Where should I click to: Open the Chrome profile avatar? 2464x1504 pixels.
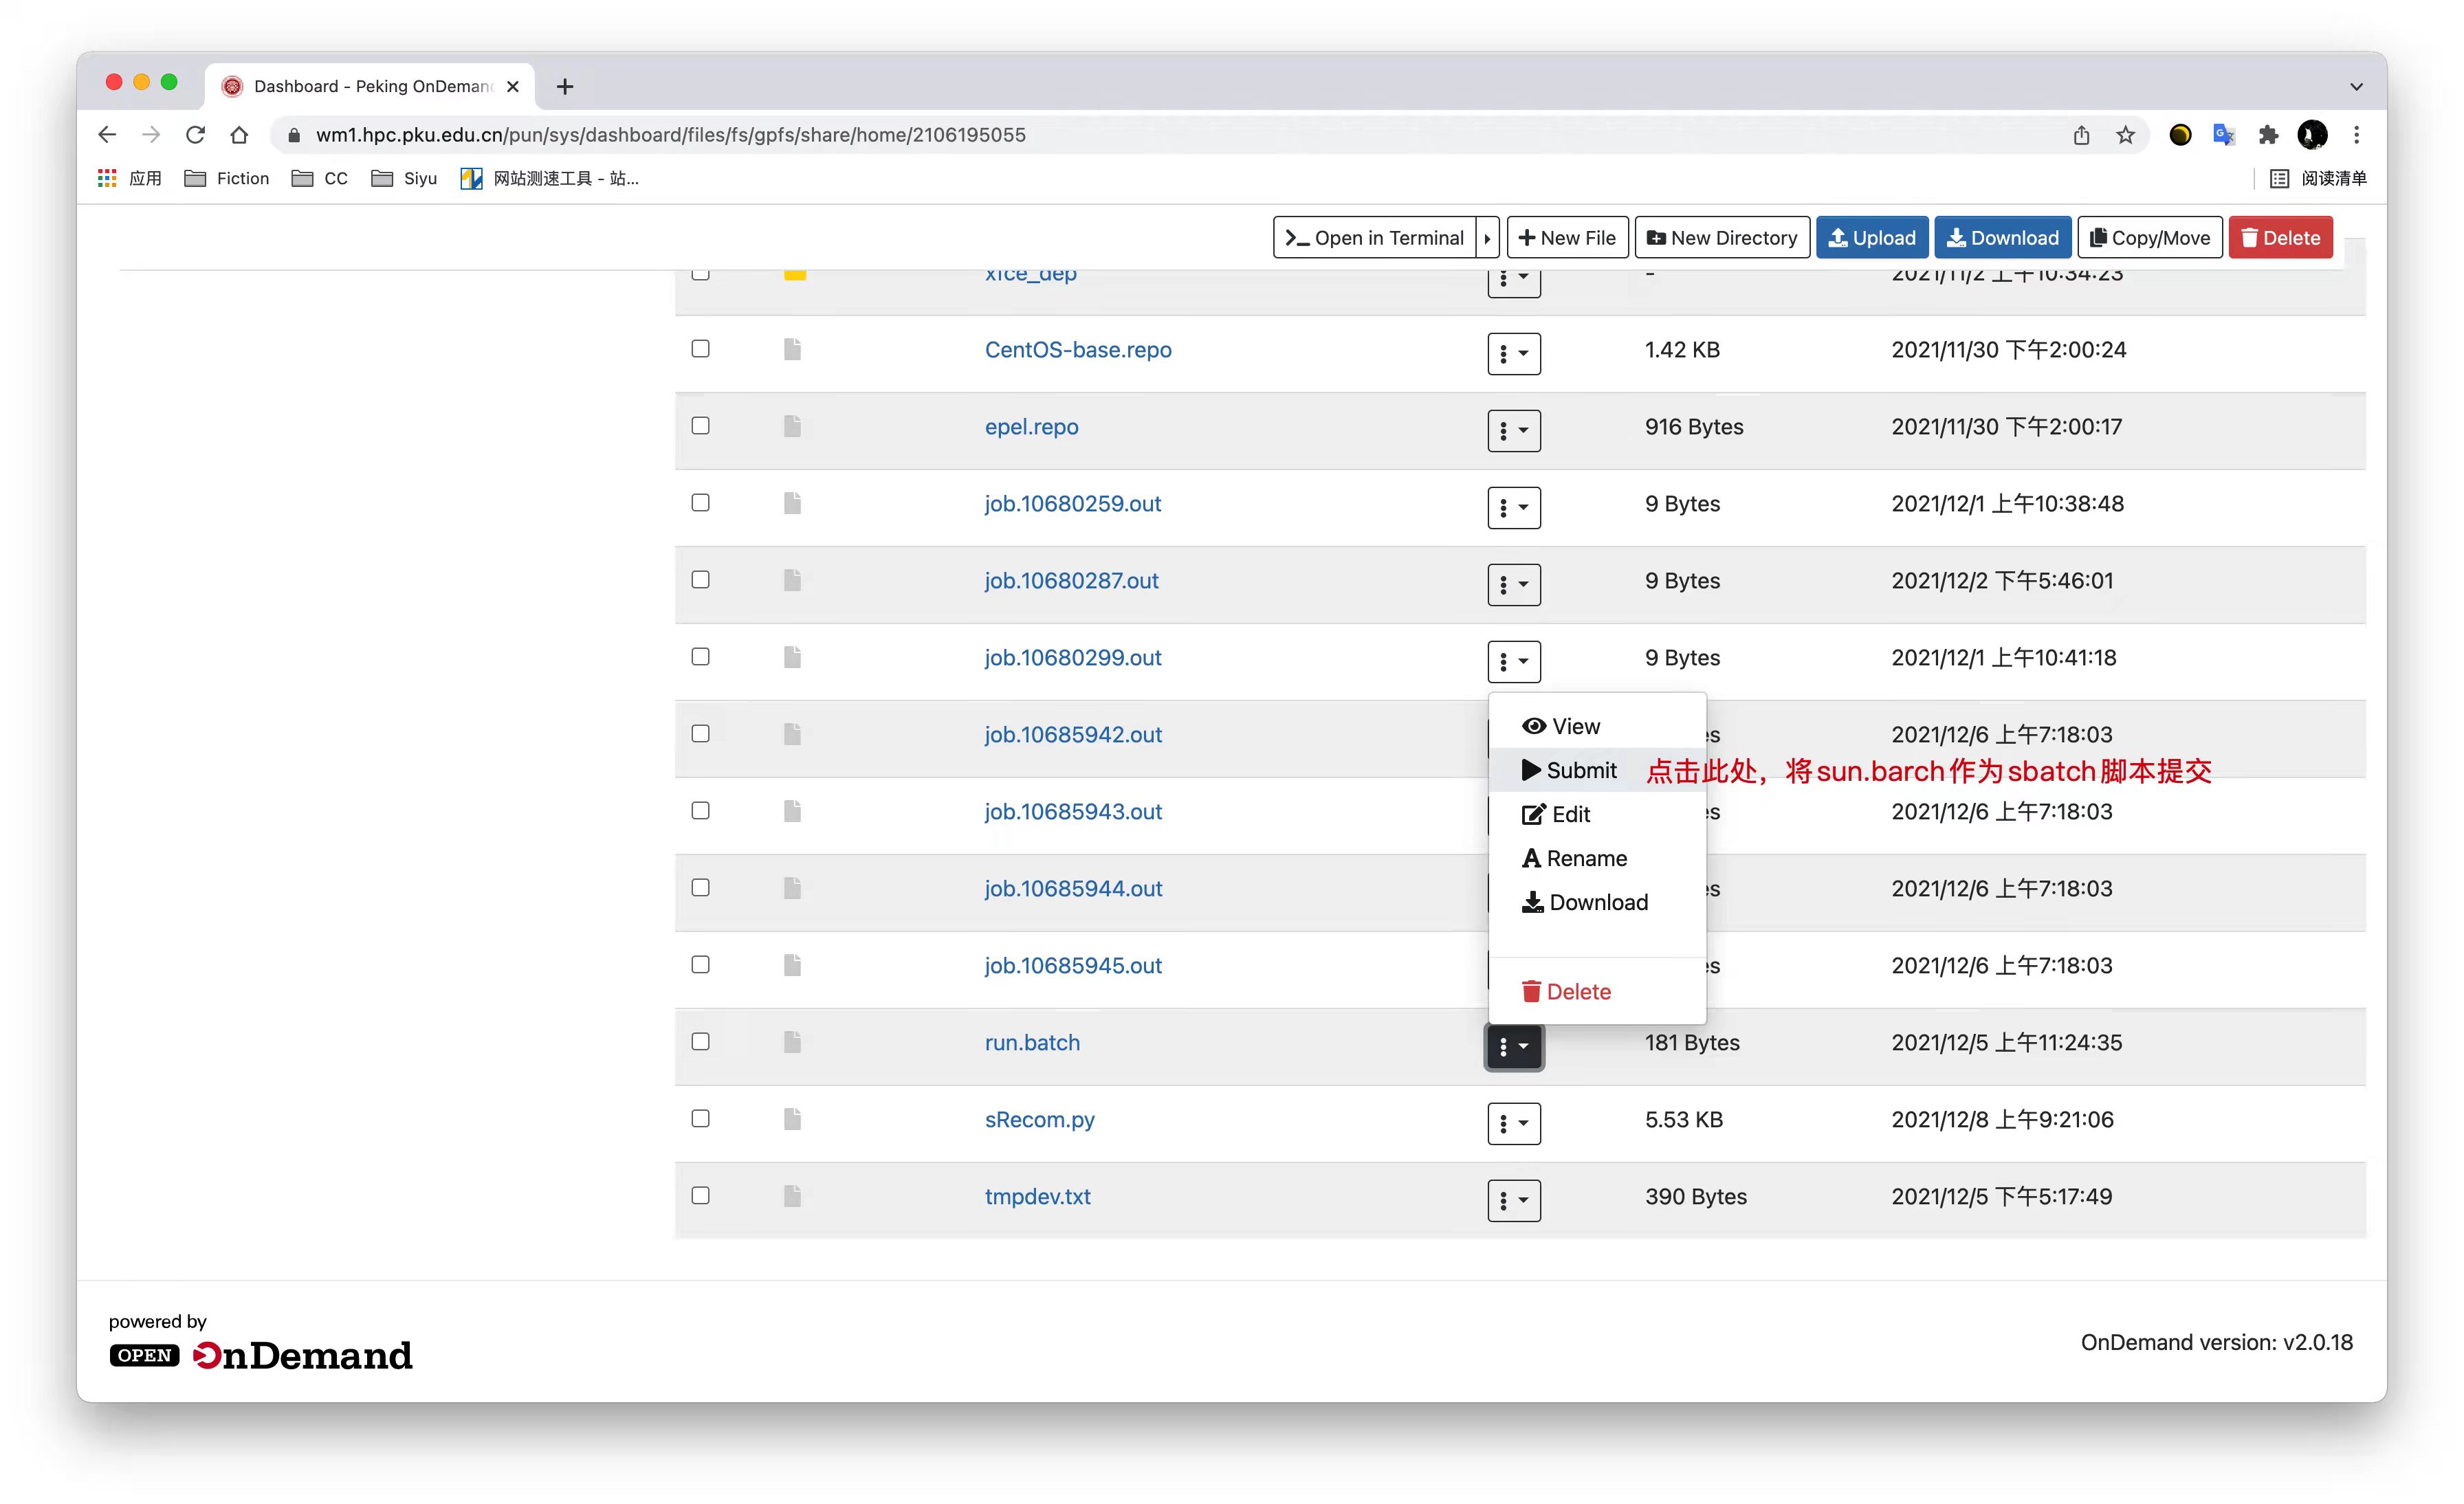tap(2312, 135)
